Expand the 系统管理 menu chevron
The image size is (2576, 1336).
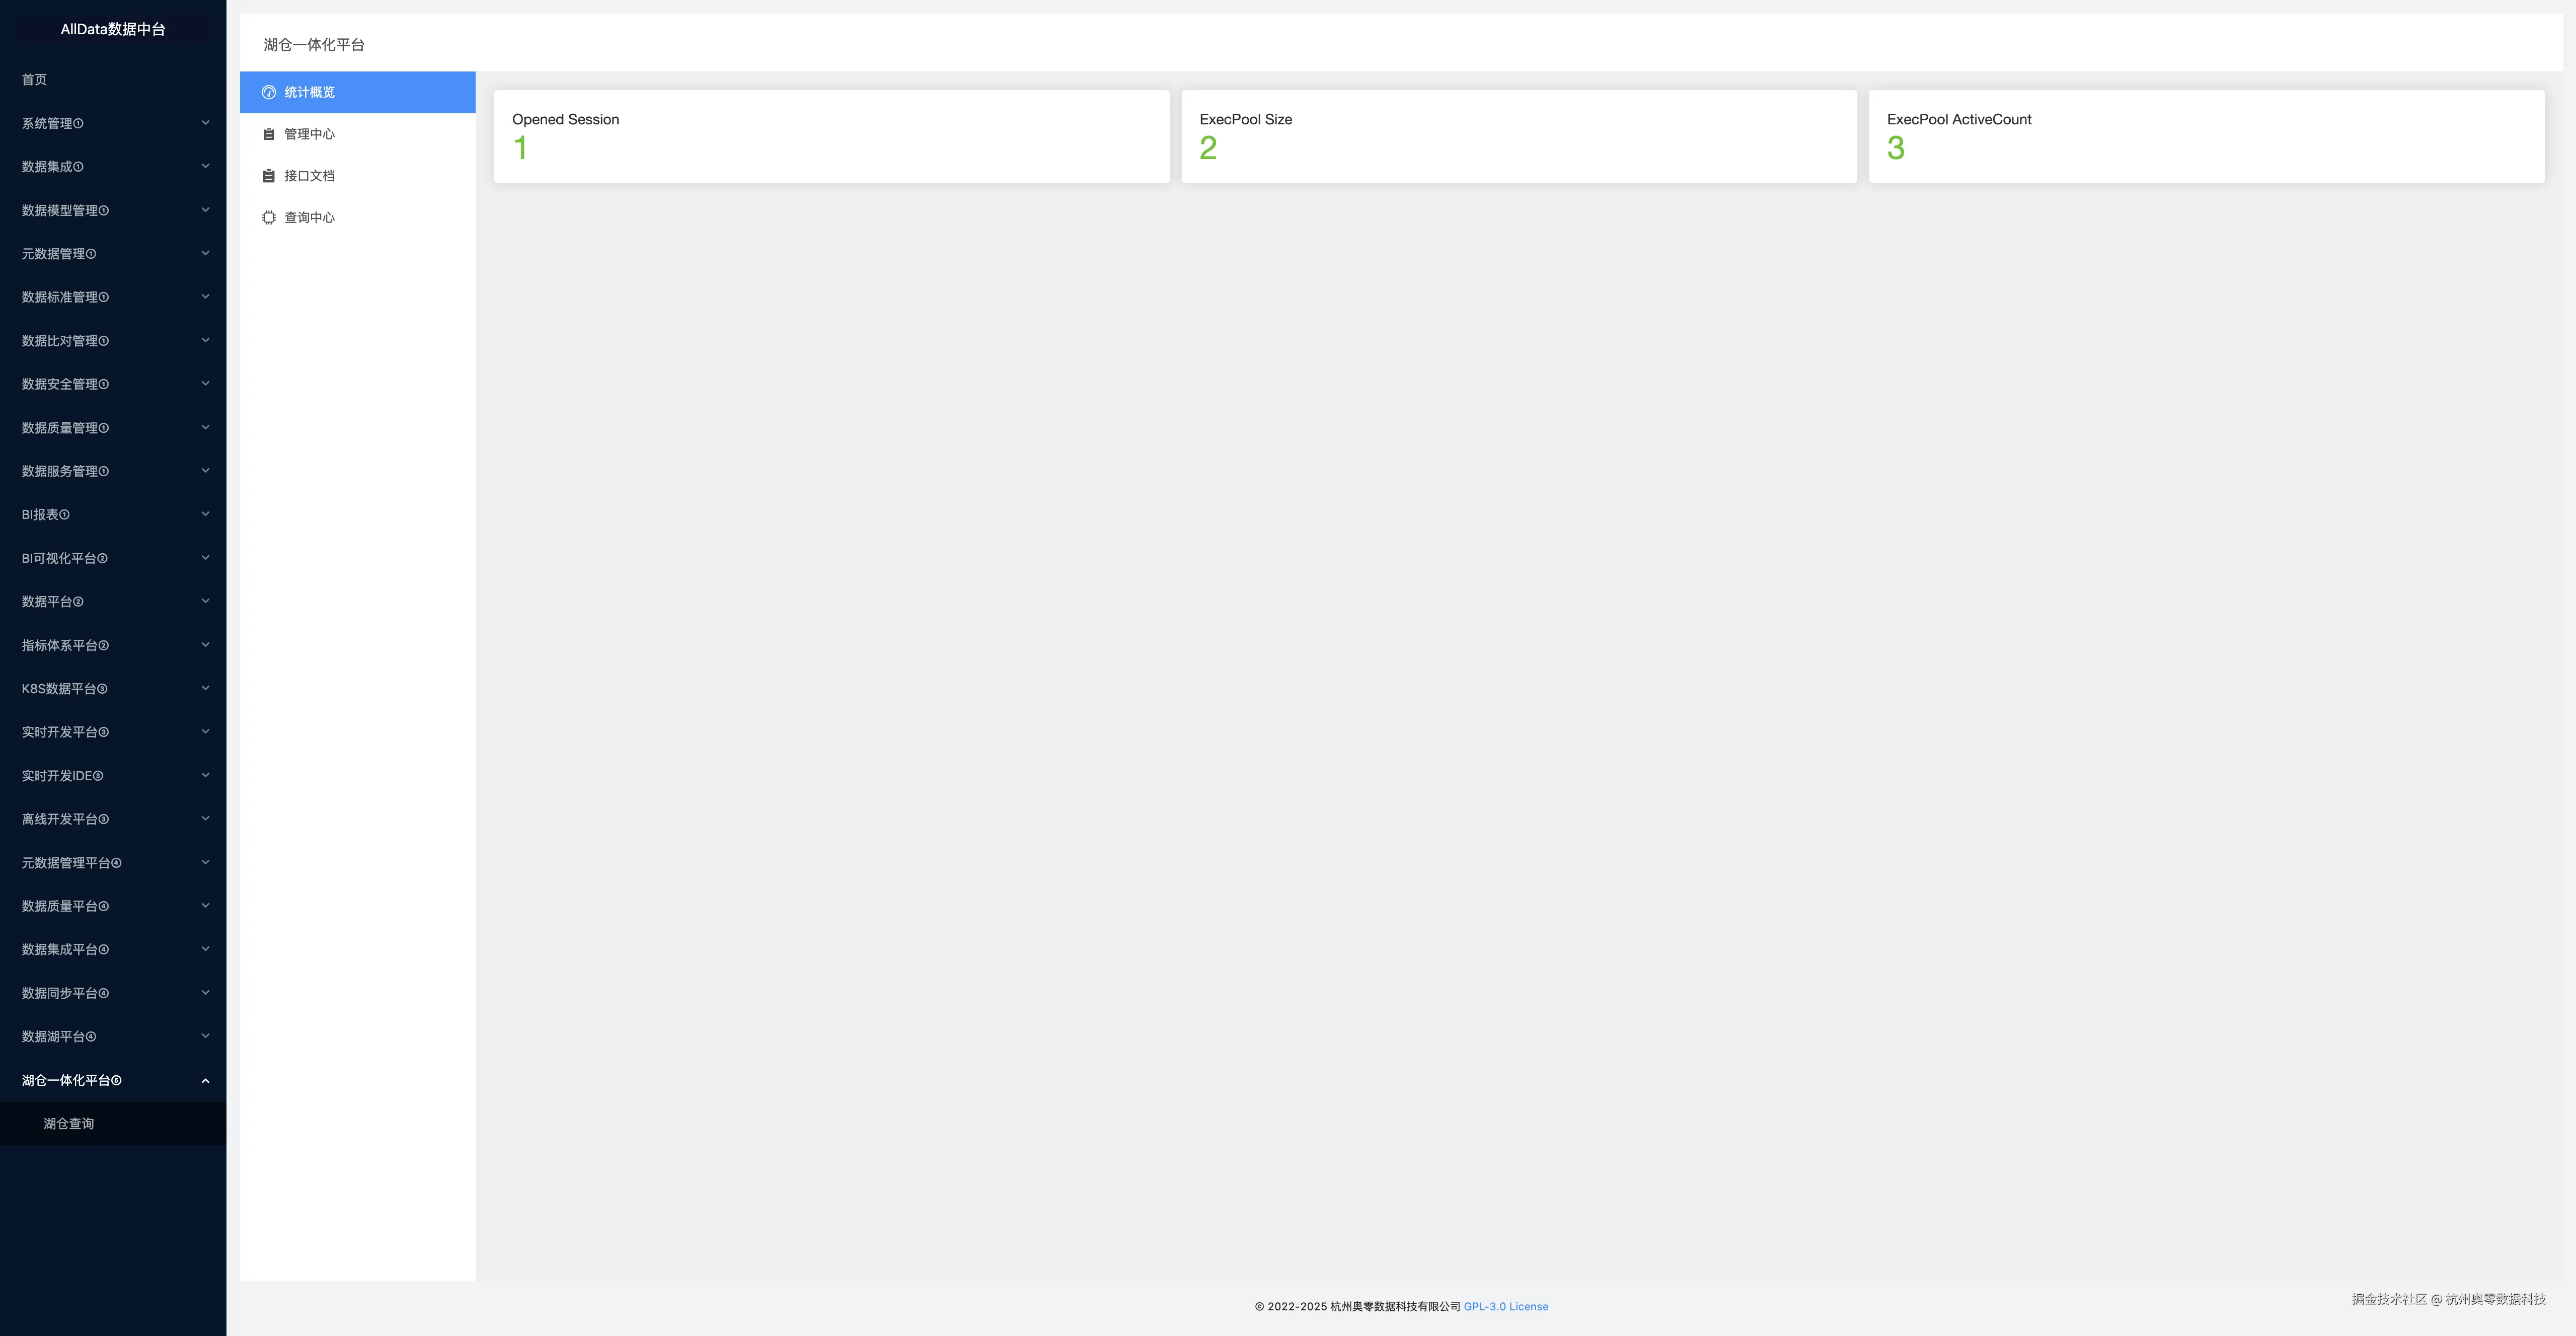[x=205, y=123]
